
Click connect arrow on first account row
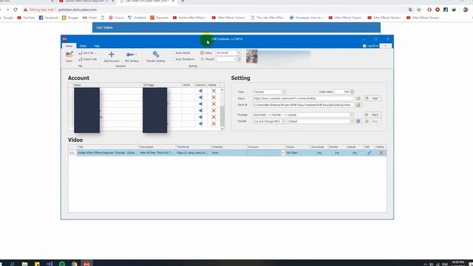pyautogui.click(x=200, y=91)
